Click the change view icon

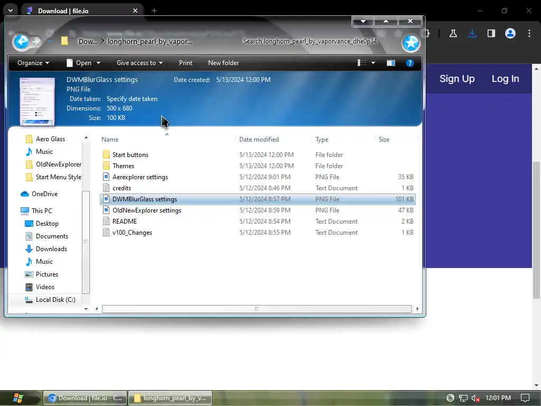point(362,63)
